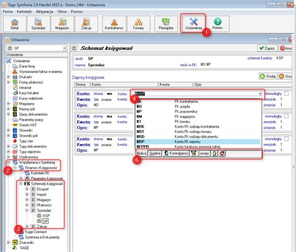Switch to the Kontrahenci tab in dropdown

coord(176,153)
